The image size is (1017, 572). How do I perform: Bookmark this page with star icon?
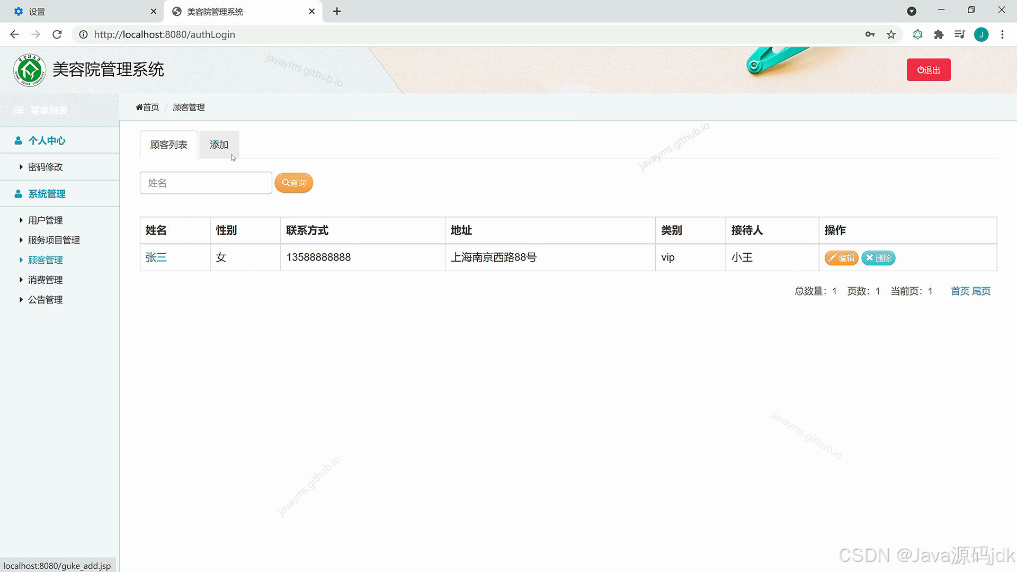pyautogui.click(x=891, y=34)
